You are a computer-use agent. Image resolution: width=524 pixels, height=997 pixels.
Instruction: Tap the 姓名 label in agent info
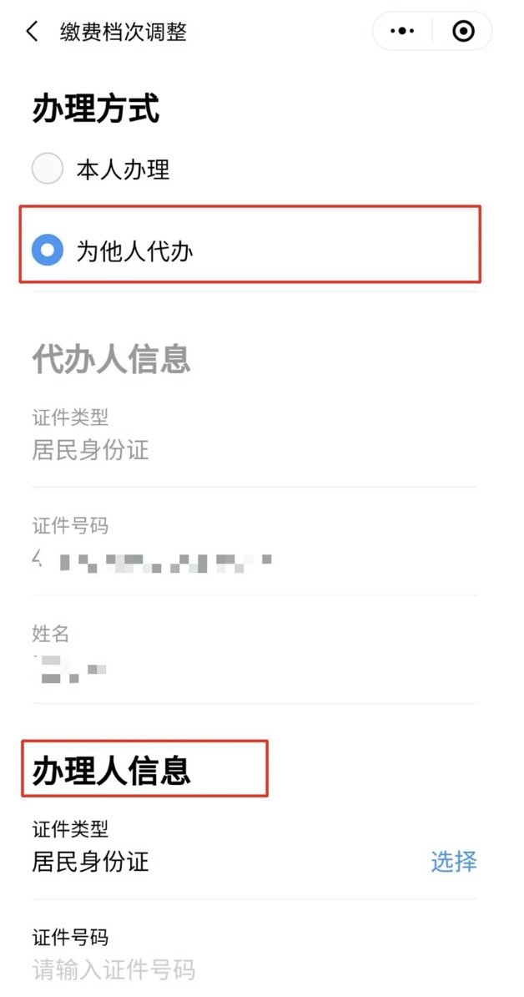click(51, 633)
